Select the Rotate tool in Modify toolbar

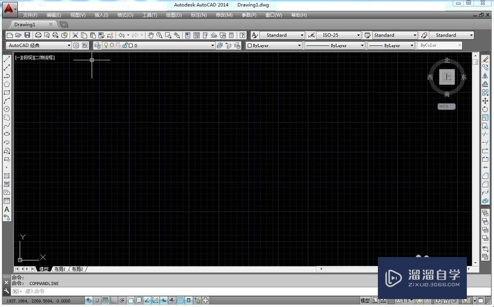[x=485, y=109]
